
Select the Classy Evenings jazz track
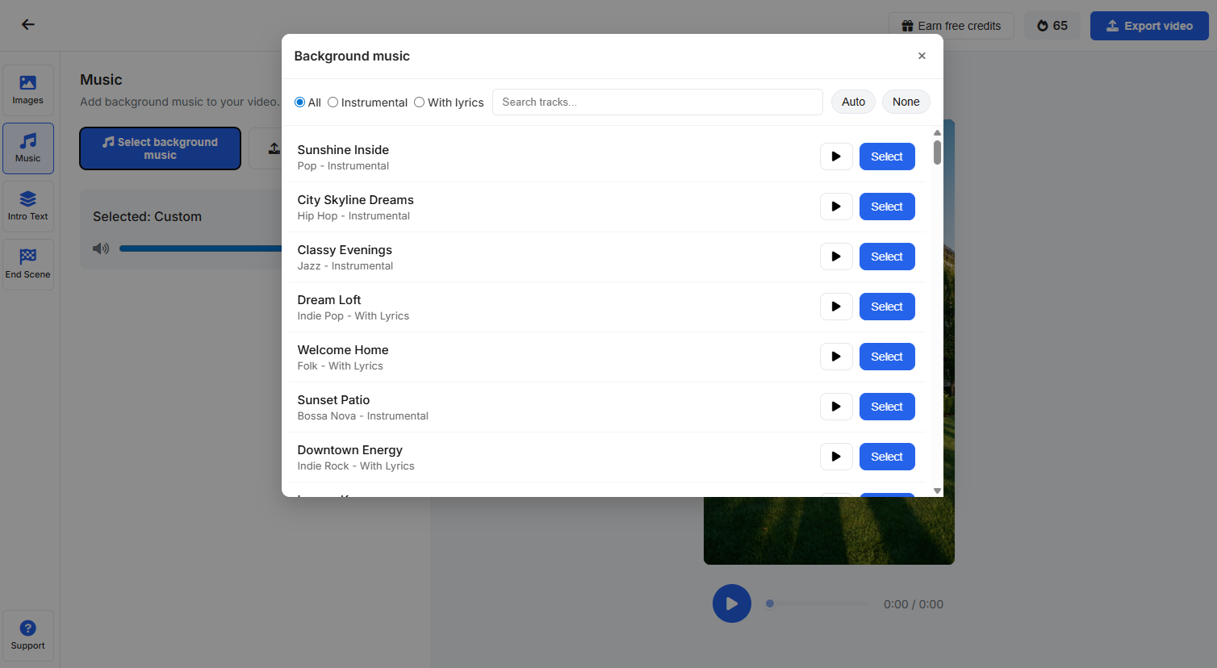[887, 256]
